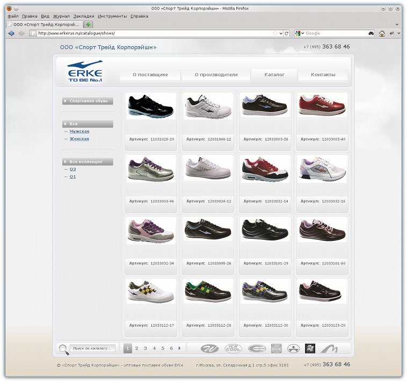Go to catalog page 5
407x382 pixels.
(163, 348)
